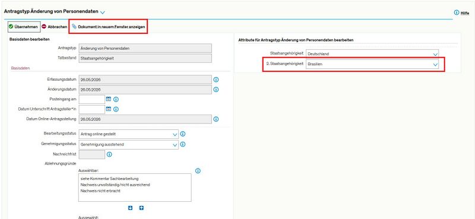Screen dimensions: 475x219
Task: Open the Staatsangehörigkeit dropdown showing Deutschland
Action: [x=372, y=54]
